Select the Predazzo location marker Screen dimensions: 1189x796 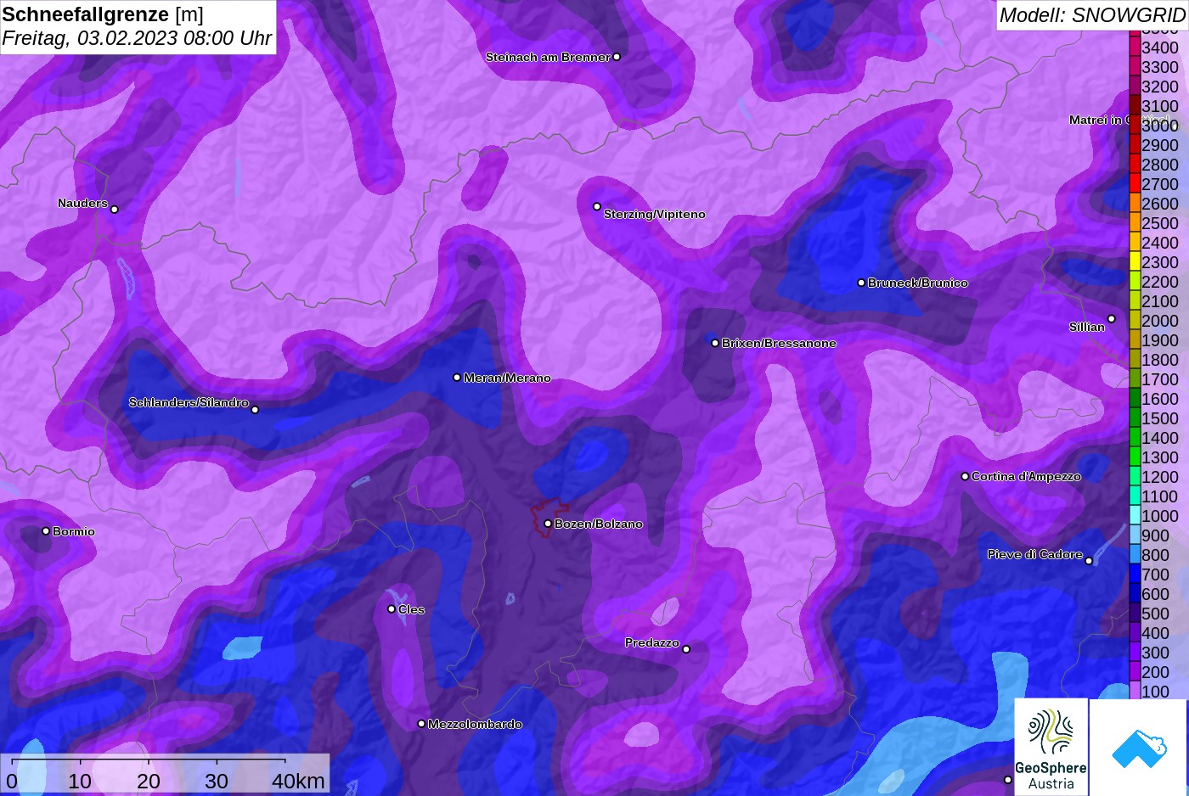(x=686, y=649)
